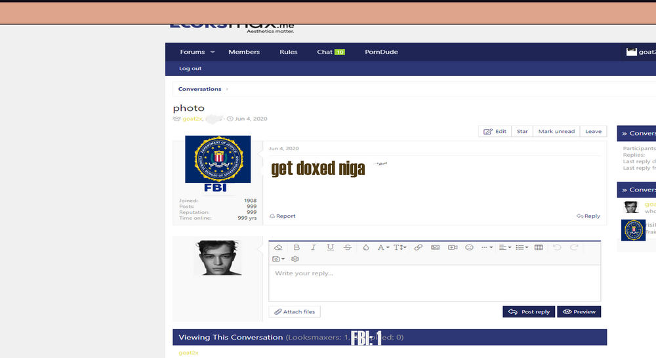
Task: Click goat2x in viewing list
Action: tap(188, 353)
